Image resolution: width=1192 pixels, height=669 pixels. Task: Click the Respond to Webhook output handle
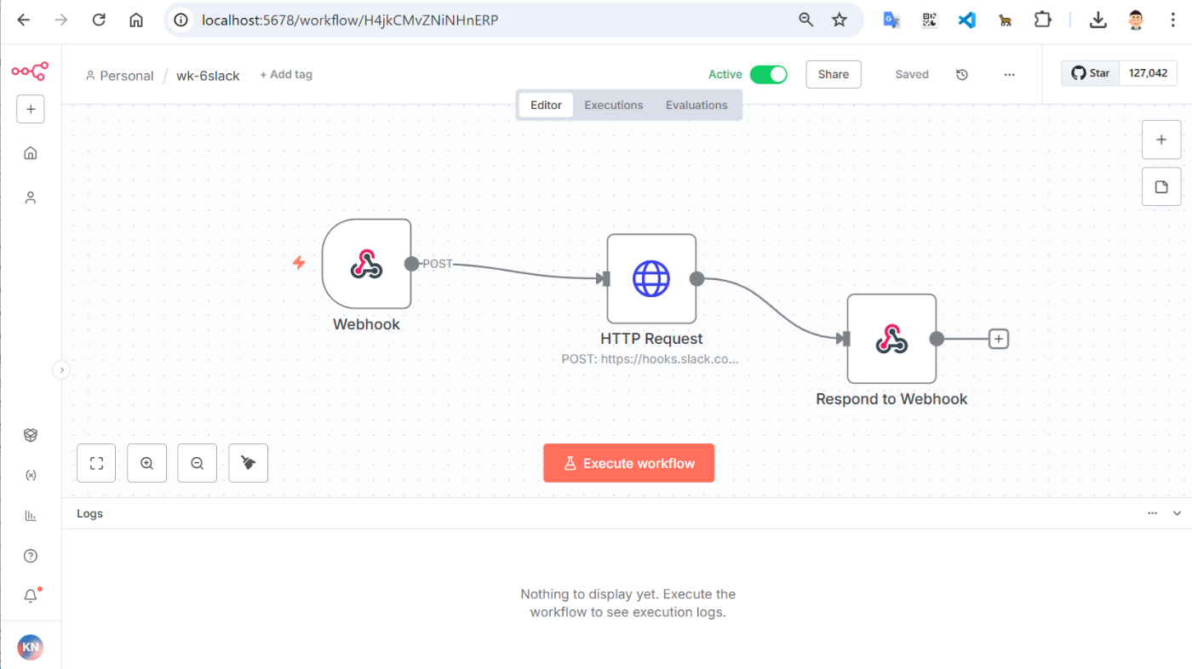pos(937,339)
